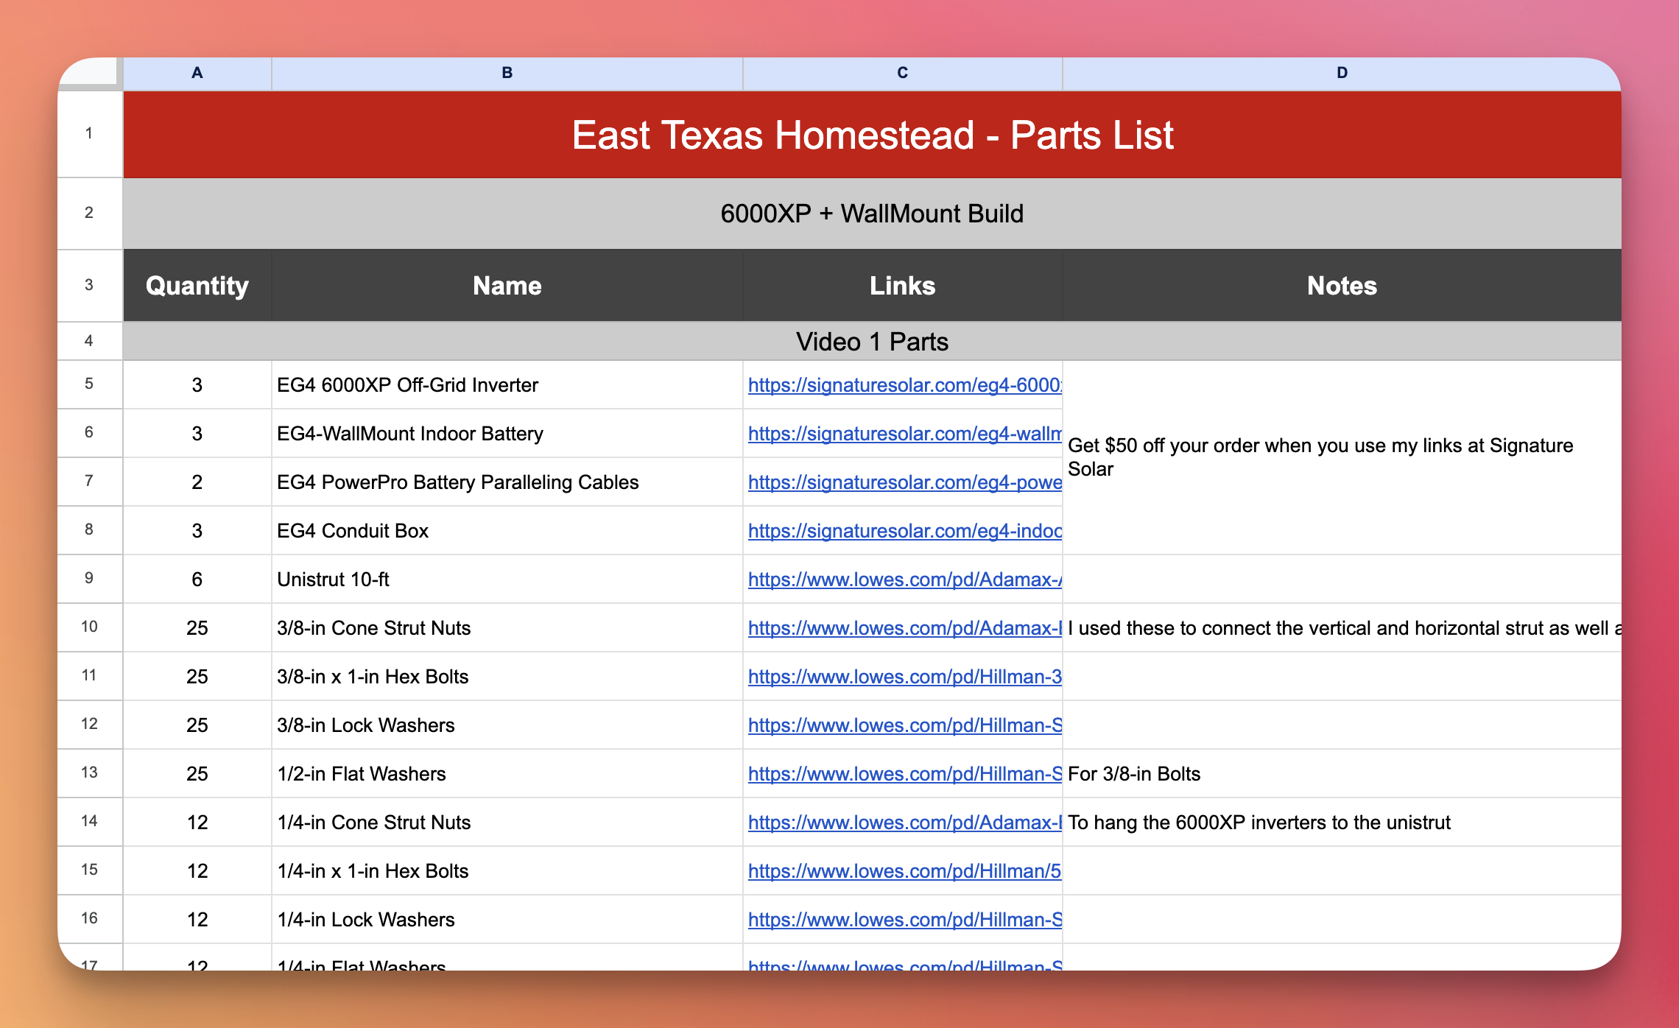Viewport: 1679px width, 1028px height.
Task: Select column A header
Action: pyautogui.click(x=197, y=73)
